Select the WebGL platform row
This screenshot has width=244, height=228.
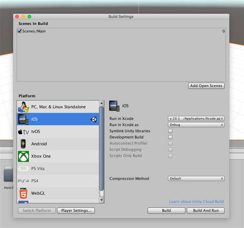click(x=58, y=193)
